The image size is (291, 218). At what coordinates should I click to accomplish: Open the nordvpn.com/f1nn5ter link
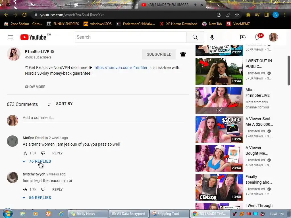(x=121, y=68)
